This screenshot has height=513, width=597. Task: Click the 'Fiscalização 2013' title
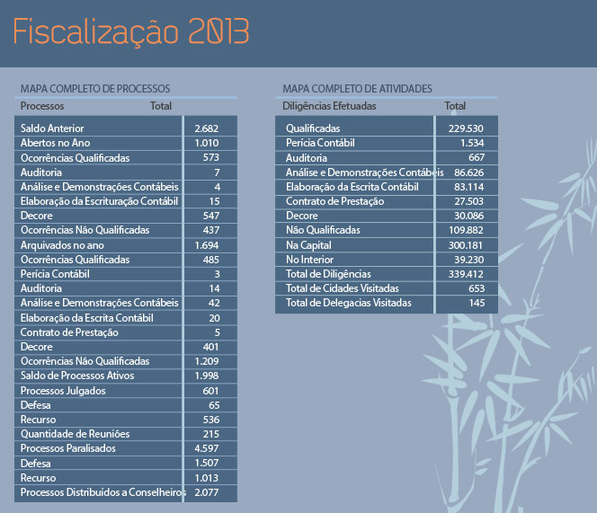(x=131, y=32)
